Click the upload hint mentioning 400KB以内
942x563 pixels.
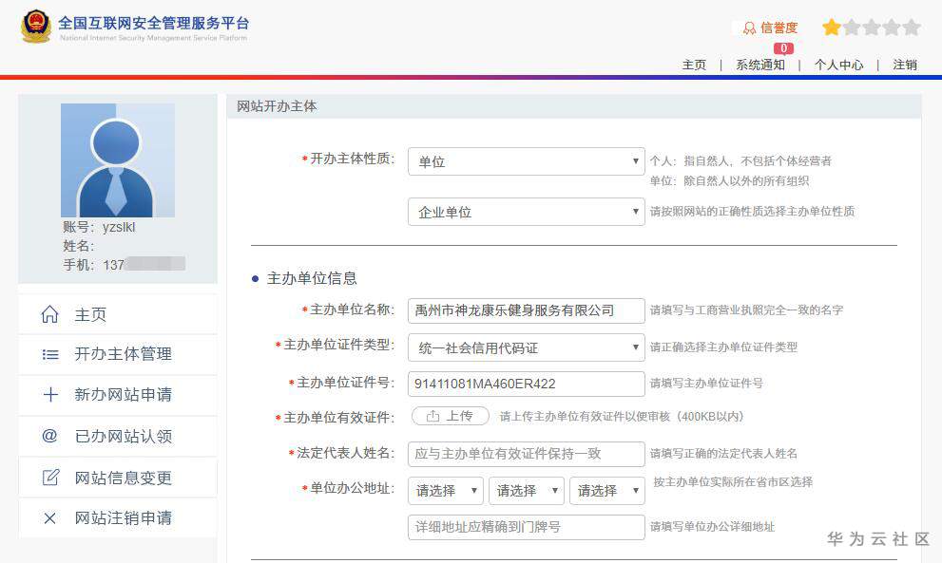coord(622,417)
